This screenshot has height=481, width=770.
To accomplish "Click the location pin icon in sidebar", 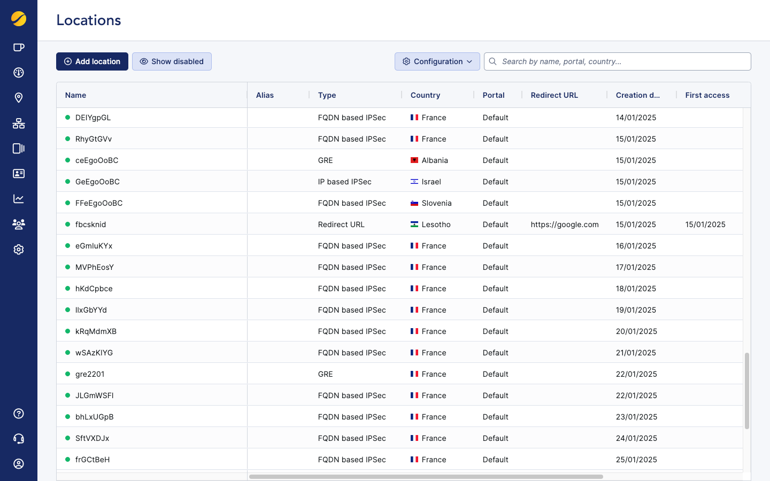I will click(x=19, y=98).
